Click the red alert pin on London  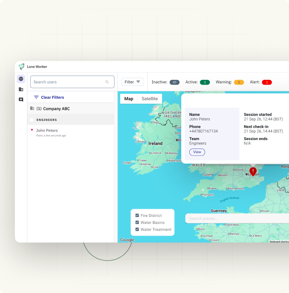click(x=253, y=172)
